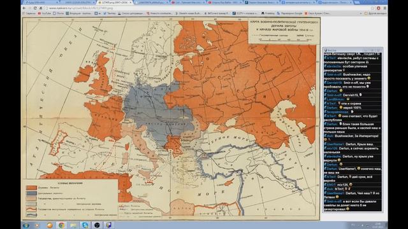This screenshot has width=408, height=229.
Task: Click the stavische name before 'особая уличная'
Action: (x=334, y=66)
